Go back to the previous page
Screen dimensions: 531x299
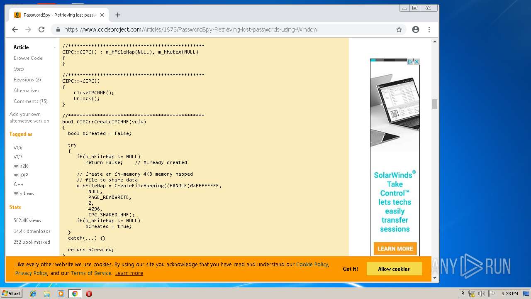tap(15, 29)
